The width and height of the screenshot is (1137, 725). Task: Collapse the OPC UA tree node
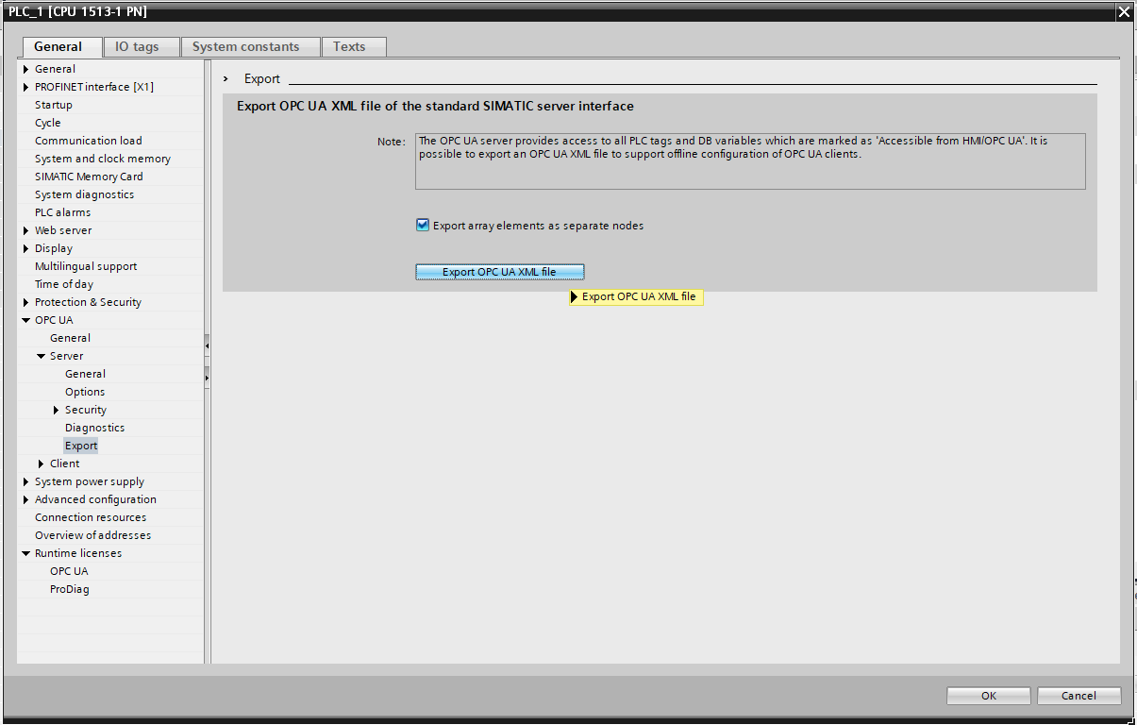[x=26, y=320]
